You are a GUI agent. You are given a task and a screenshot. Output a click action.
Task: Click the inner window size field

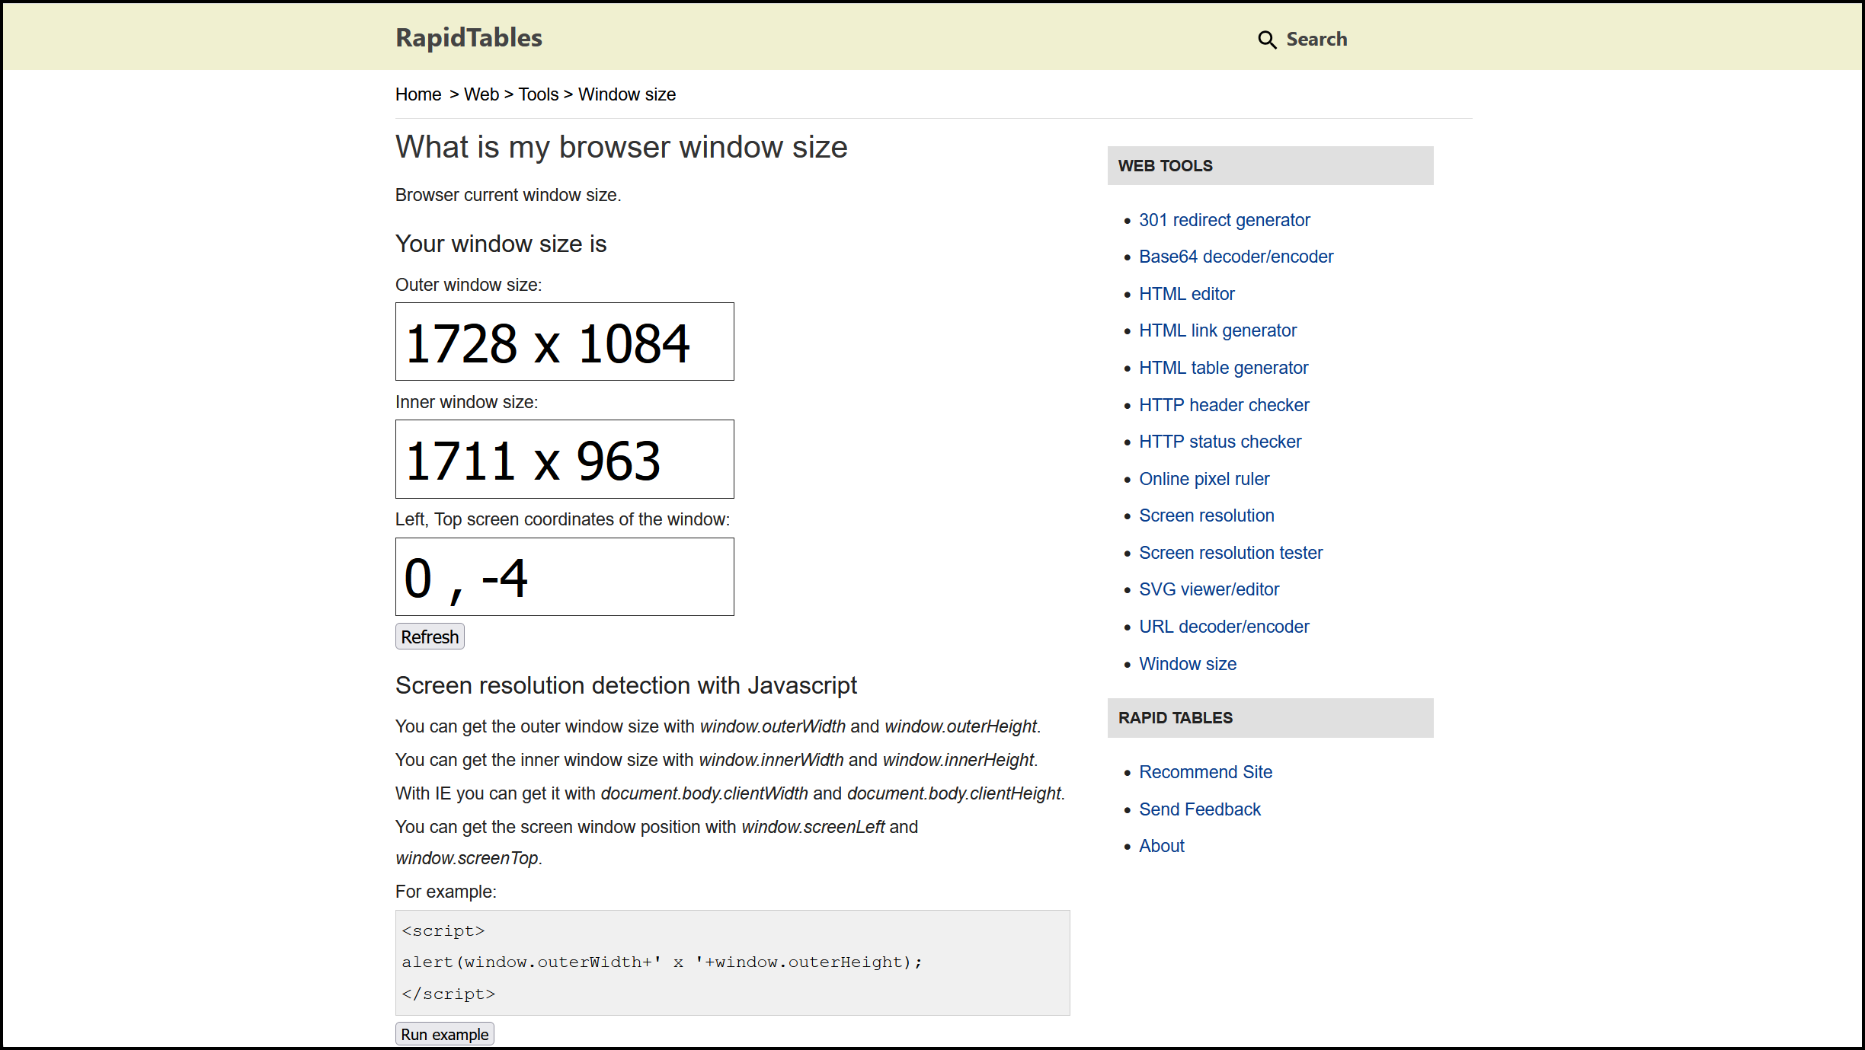pos(565,459)
